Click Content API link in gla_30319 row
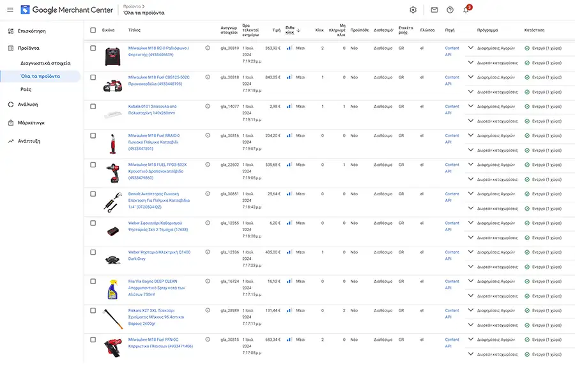This screenshot has height=383, width=575. coord(452,51)
